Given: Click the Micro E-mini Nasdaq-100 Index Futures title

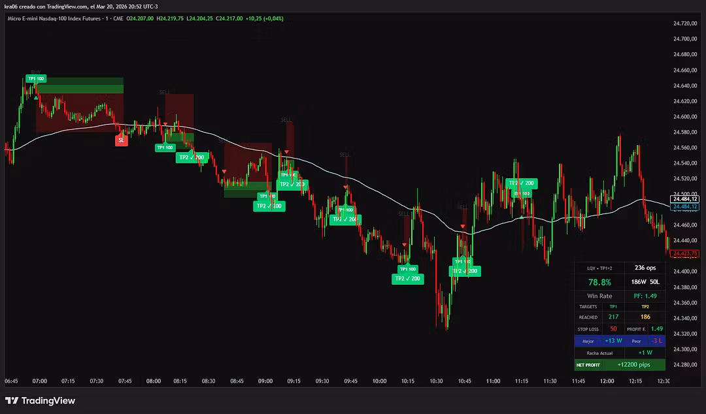Looking at the screenshot, I should point(54,18).
